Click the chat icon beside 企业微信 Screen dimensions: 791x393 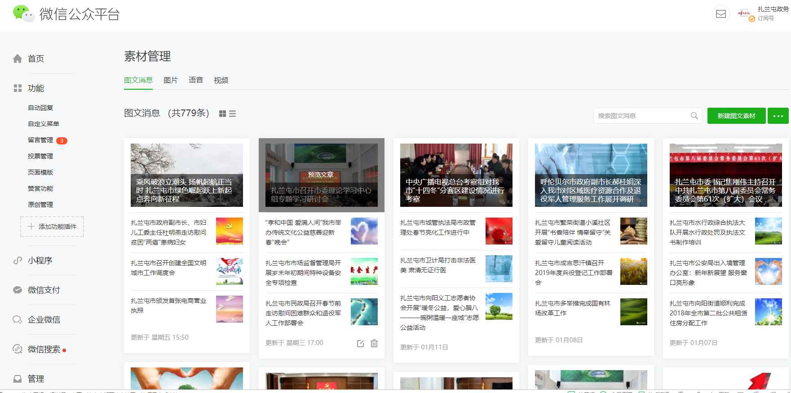tap(18, 320)
